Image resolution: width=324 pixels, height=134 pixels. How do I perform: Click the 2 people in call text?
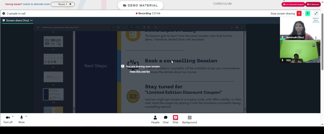pos(16,14)
